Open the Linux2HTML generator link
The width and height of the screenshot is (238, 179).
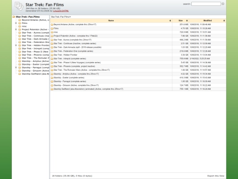(61, 11)
